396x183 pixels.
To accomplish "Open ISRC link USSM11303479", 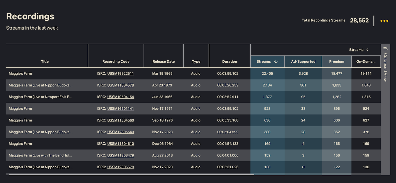I will [x=120, y=155].
